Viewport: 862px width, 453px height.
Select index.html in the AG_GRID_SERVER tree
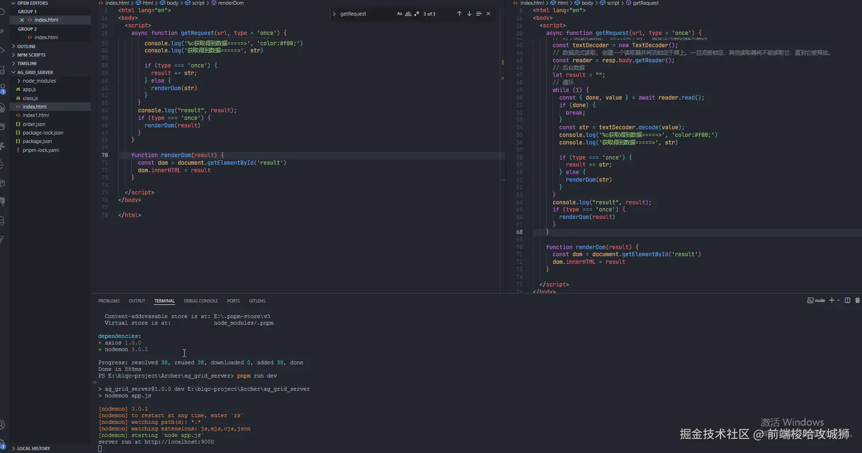coord(34,107)
